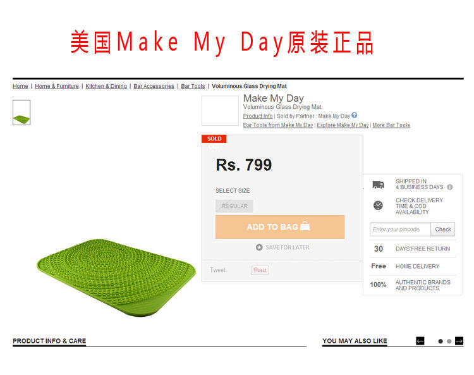This screenshot has height=375, width=474.
Task: Go to Kitchen & Dining breadcrumb
Action: click(x=106, y=86)
